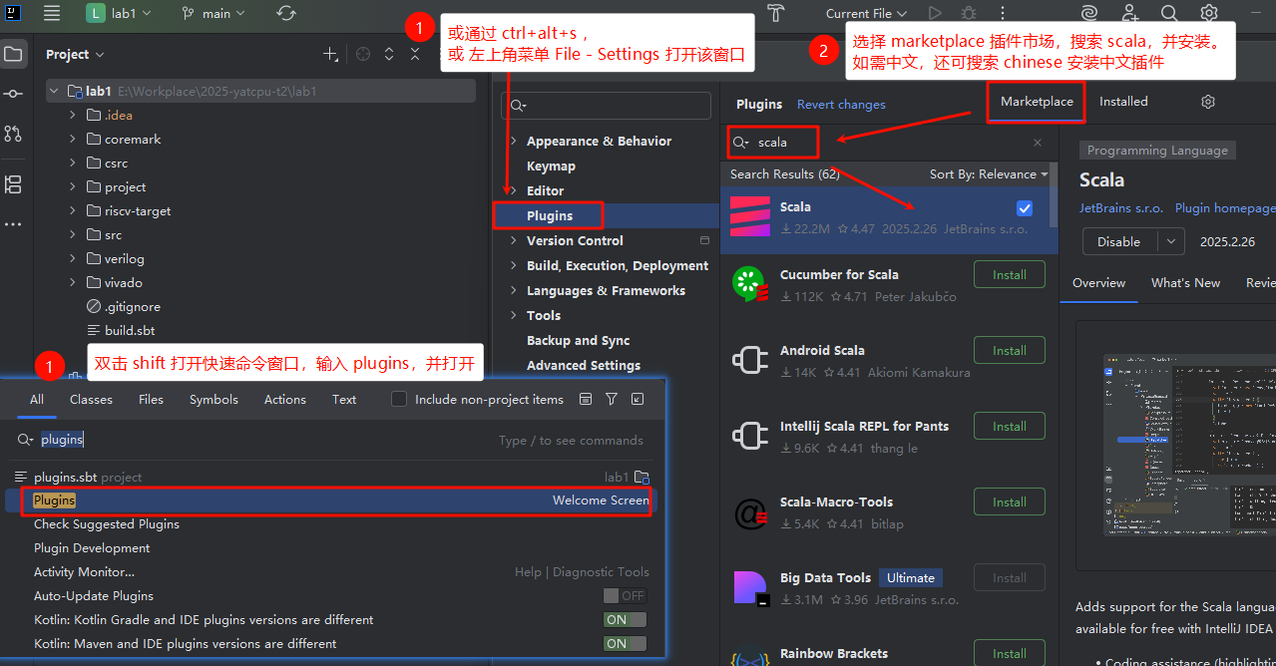Open Search Everywhere magnifier in title bar
Viewport: 1276px width, 666px height.
[1169, 13]
